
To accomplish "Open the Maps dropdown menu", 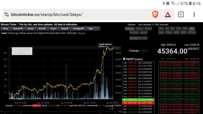I will click(x=65, y=29).
